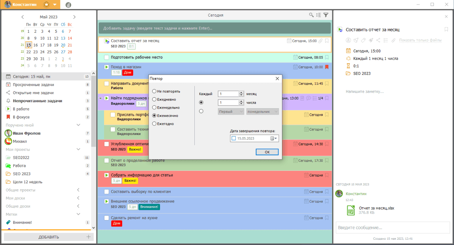Viewport: 454px width, 245px height.
Task: Click the tag label icon in the detail panel
Action: [363, 40]
